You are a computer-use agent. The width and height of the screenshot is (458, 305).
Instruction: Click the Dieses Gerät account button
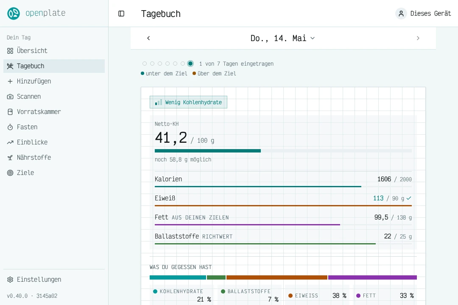[x=423, y=14]
